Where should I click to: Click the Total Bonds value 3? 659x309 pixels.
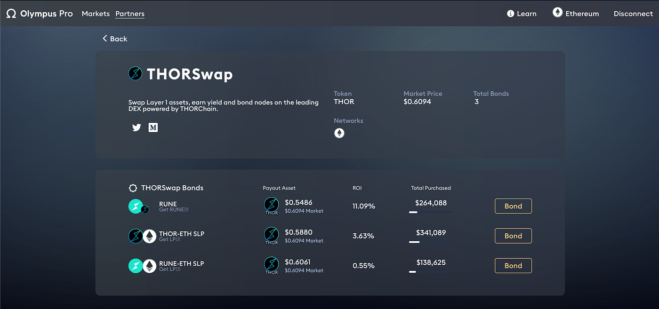(476, 102)
